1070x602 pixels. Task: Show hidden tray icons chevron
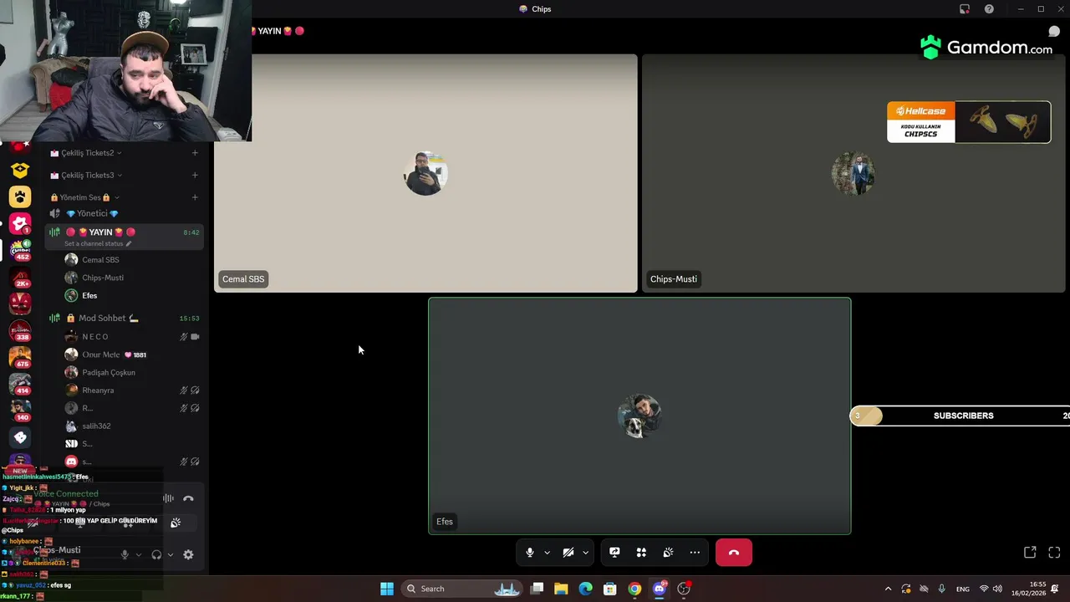pos(888,589)
